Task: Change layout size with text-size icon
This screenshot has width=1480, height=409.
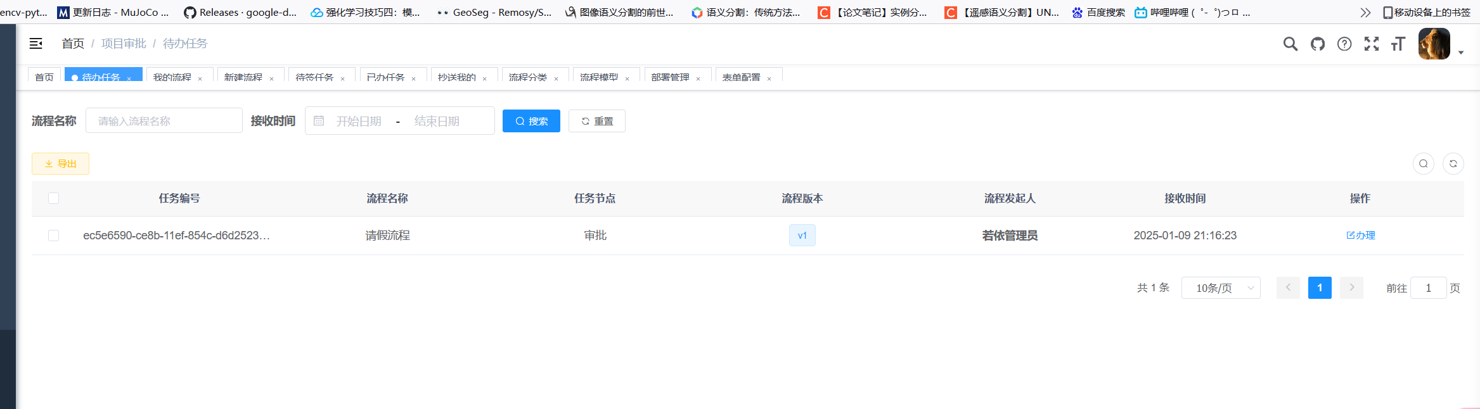Action: [1398, 44]
